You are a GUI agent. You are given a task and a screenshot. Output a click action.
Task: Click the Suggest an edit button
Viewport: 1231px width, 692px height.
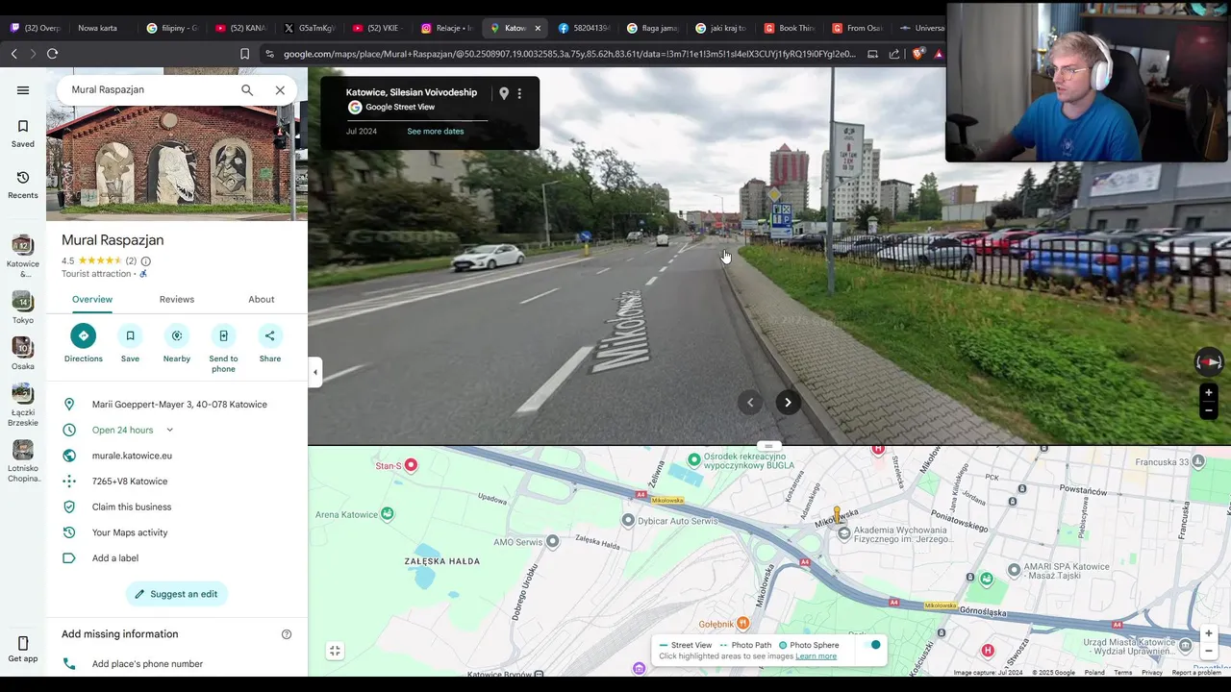[x=177, y=594]
